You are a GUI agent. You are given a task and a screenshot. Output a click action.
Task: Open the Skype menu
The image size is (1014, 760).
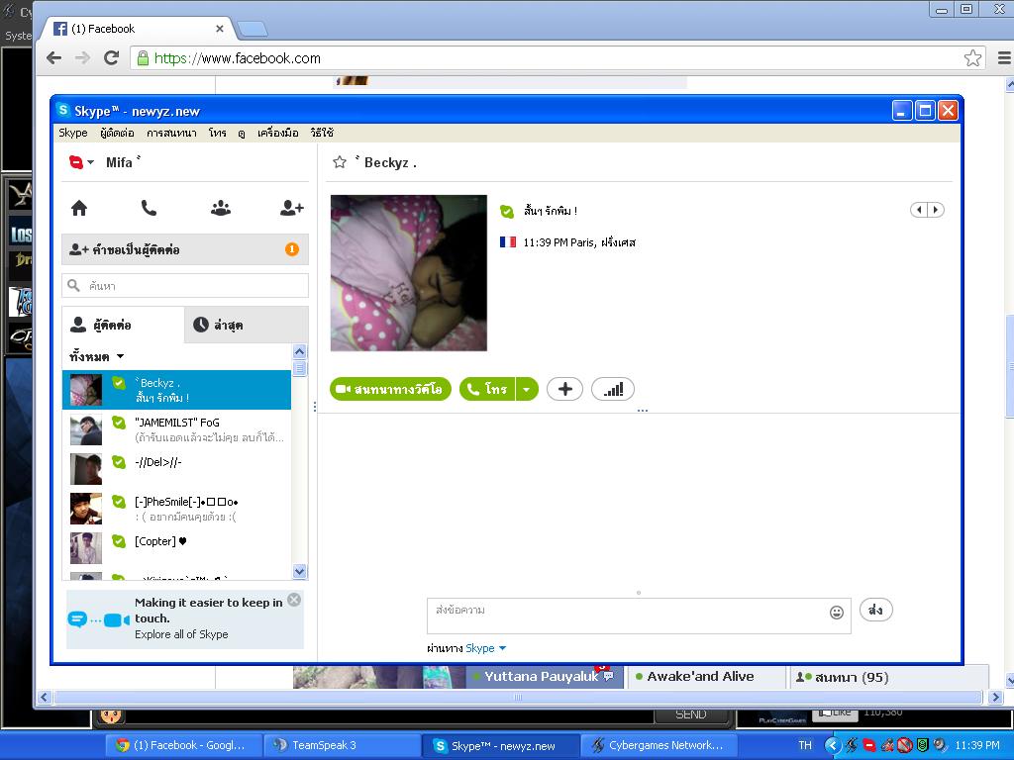[x=73, y=133]
